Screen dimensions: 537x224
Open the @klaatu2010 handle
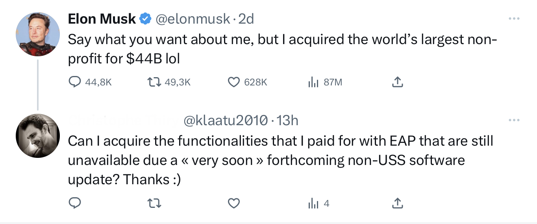226,120
